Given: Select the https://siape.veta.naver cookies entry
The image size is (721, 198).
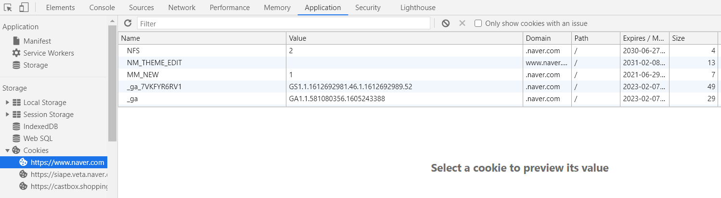Looking at the screenshot, I should 53,174.
